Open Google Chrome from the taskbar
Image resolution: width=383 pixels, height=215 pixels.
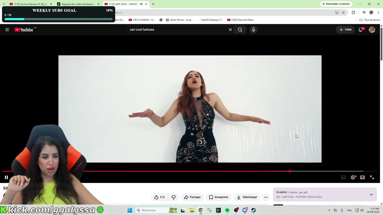pyautogui.click(x=201, y=210)
